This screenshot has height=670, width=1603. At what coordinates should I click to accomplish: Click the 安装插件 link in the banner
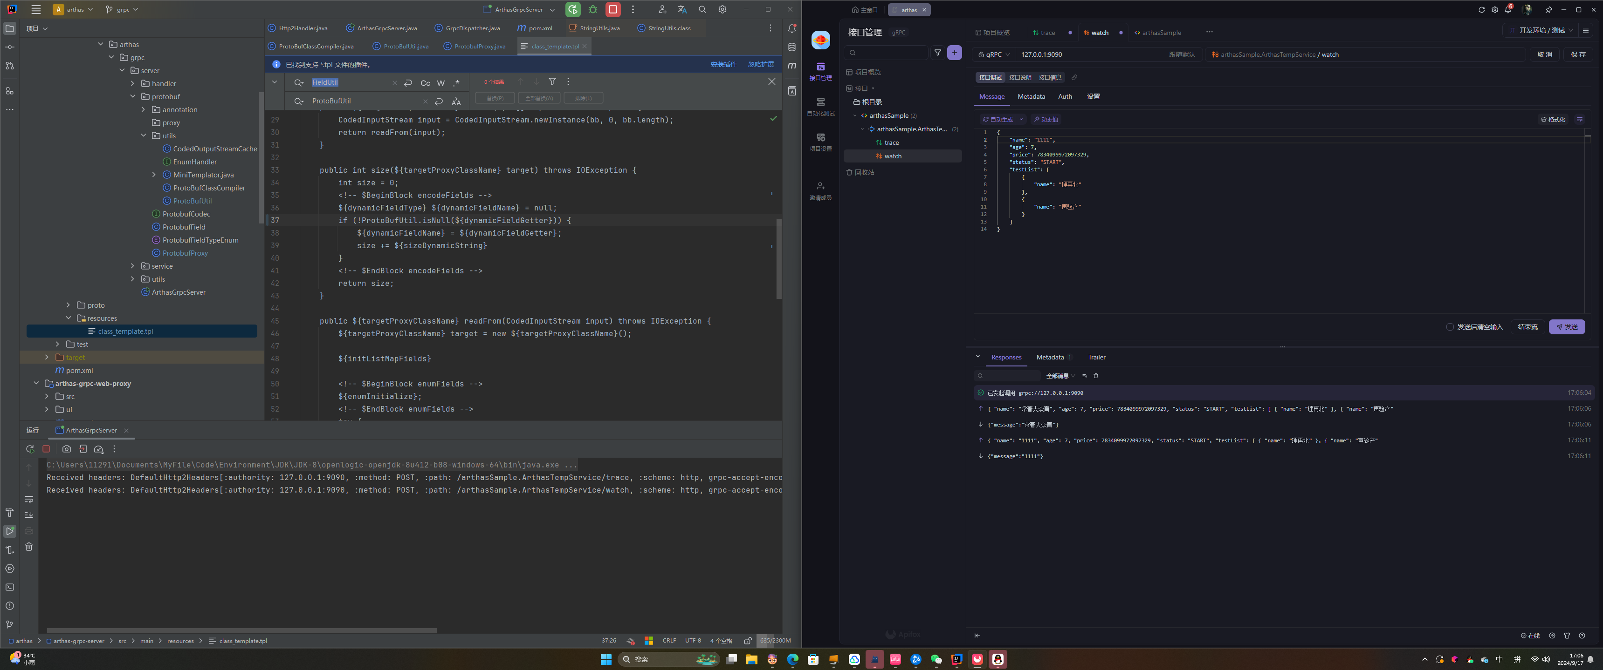pos(723,64)
